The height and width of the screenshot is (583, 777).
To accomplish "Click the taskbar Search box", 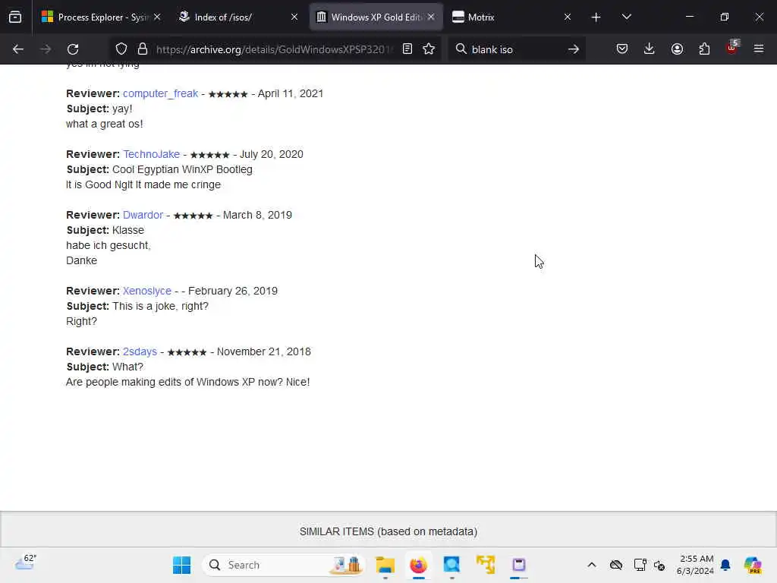I will coord(284,565).
